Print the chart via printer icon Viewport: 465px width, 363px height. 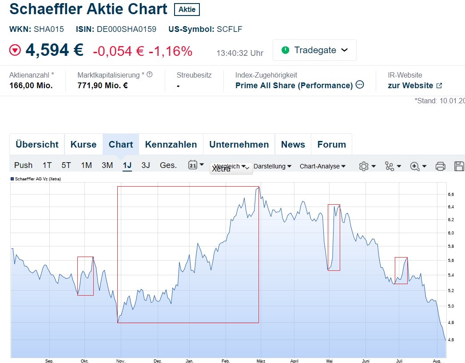[x=440, y=166]
